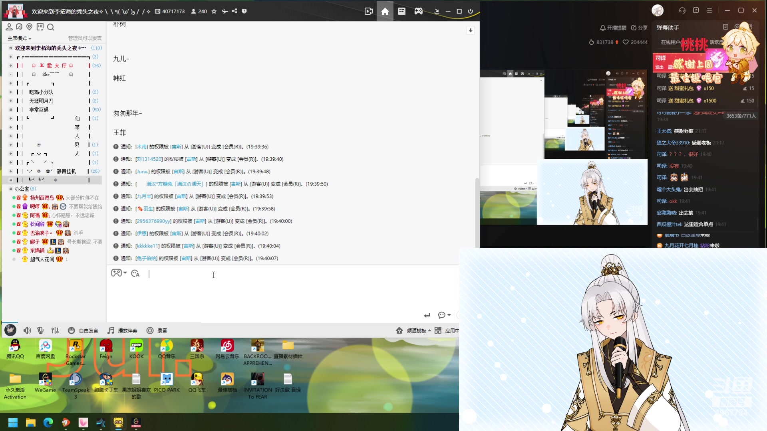The image size is (767, 431).
Task: Open the emoji and font icon in chat input
Action: (x=135, y=273)
